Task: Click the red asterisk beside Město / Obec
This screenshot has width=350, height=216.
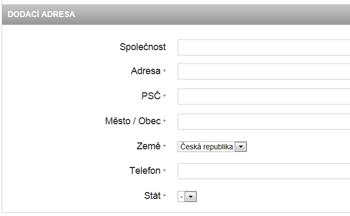Action: click(x=164, y=122)
